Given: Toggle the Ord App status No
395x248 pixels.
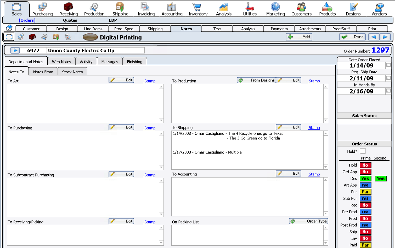Looking at the screenshot, I should click(365, 172).
